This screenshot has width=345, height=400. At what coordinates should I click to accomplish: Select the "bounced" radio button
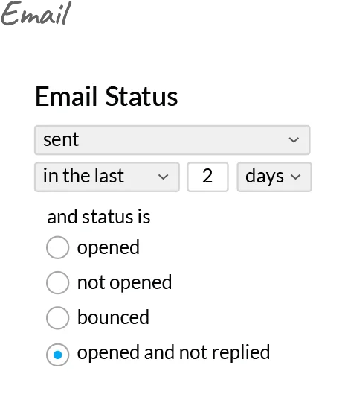point(57,317)
